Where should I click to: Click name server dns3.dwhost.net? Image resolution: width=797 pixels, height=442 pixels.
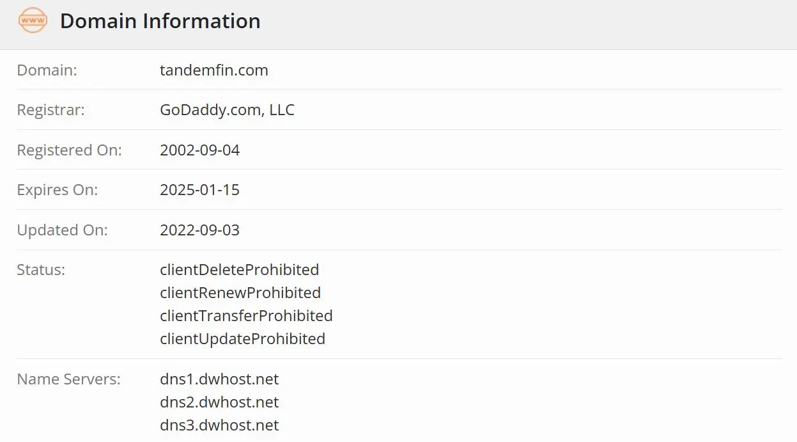(219, 425)
